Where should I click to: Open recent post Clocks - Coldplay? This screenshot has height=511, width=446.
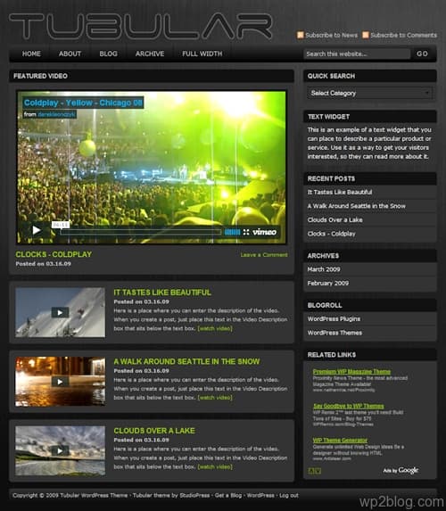331,234
